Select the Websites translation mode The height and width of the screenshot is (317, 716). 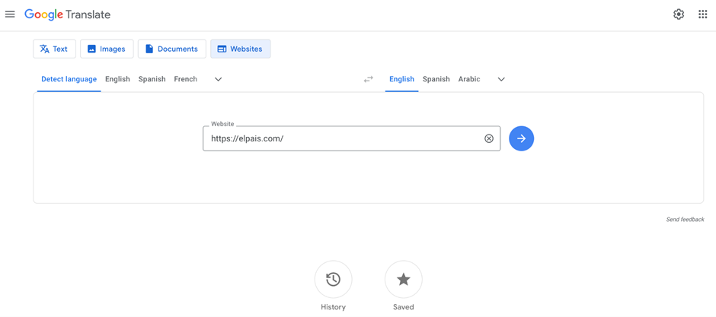240,49
